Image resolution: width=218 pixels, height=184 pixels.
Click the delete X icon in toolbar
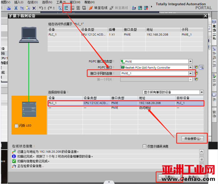tap(34, 8)
